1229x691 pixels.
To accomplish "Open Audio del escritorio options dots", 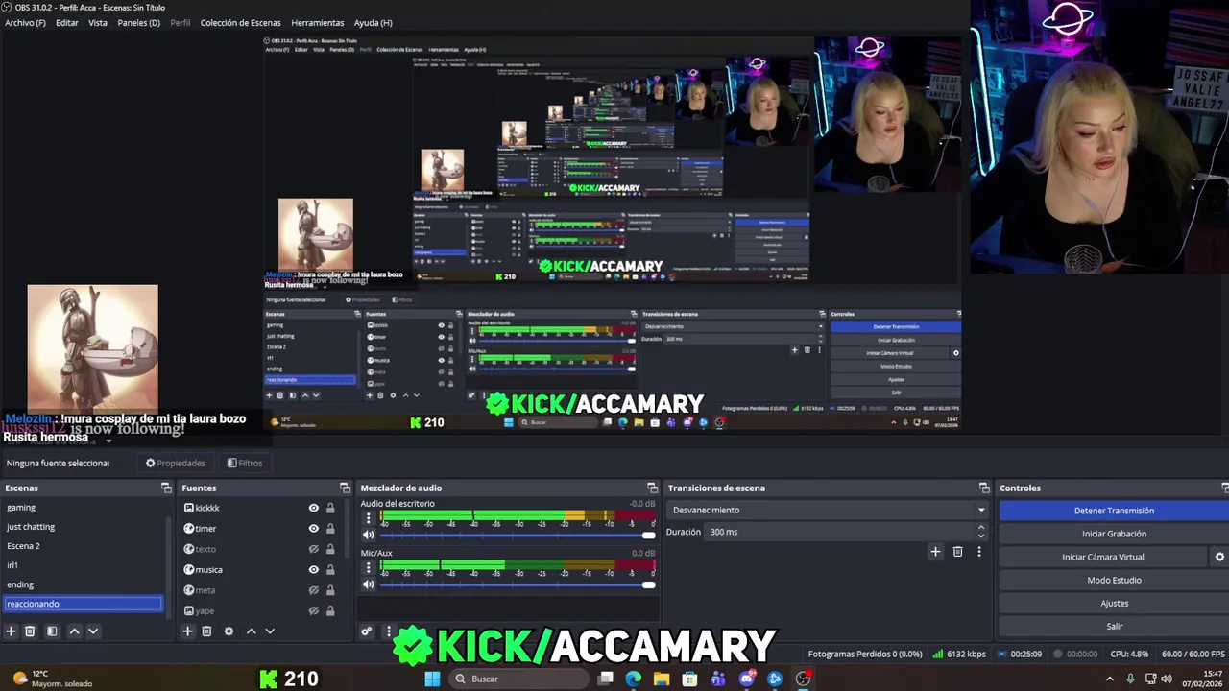I will point(368,518).
